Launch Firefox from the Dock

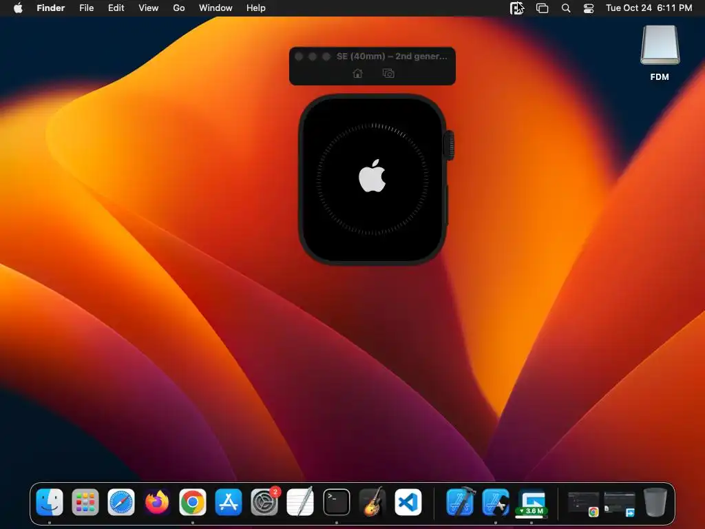point(157,501)
